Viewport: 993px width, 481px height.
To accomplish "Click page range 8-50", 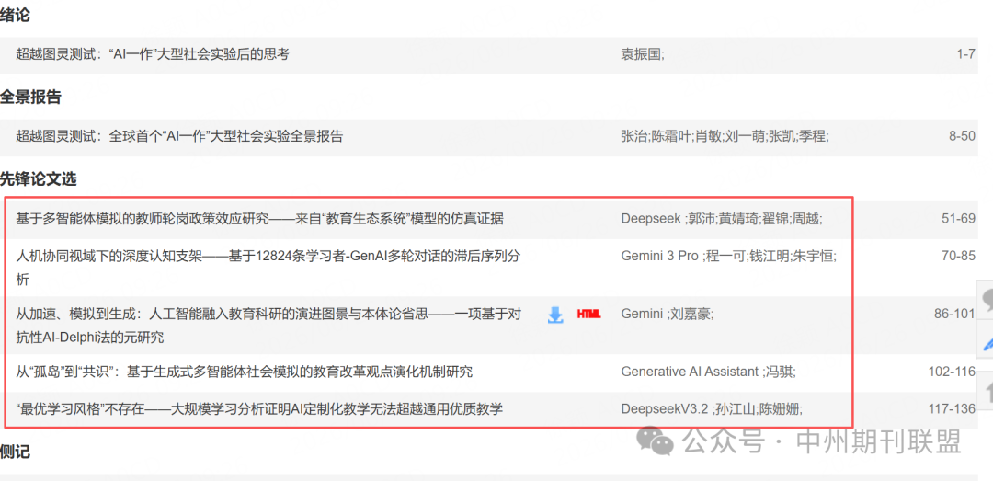I will 962,136.
